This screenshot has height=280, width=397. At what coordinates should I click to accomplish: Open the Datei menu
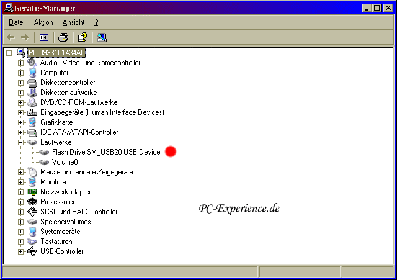click(x=17, y=22)
